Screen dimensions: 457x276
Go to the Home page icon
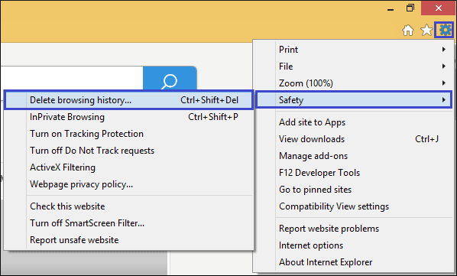coord(408,30)
